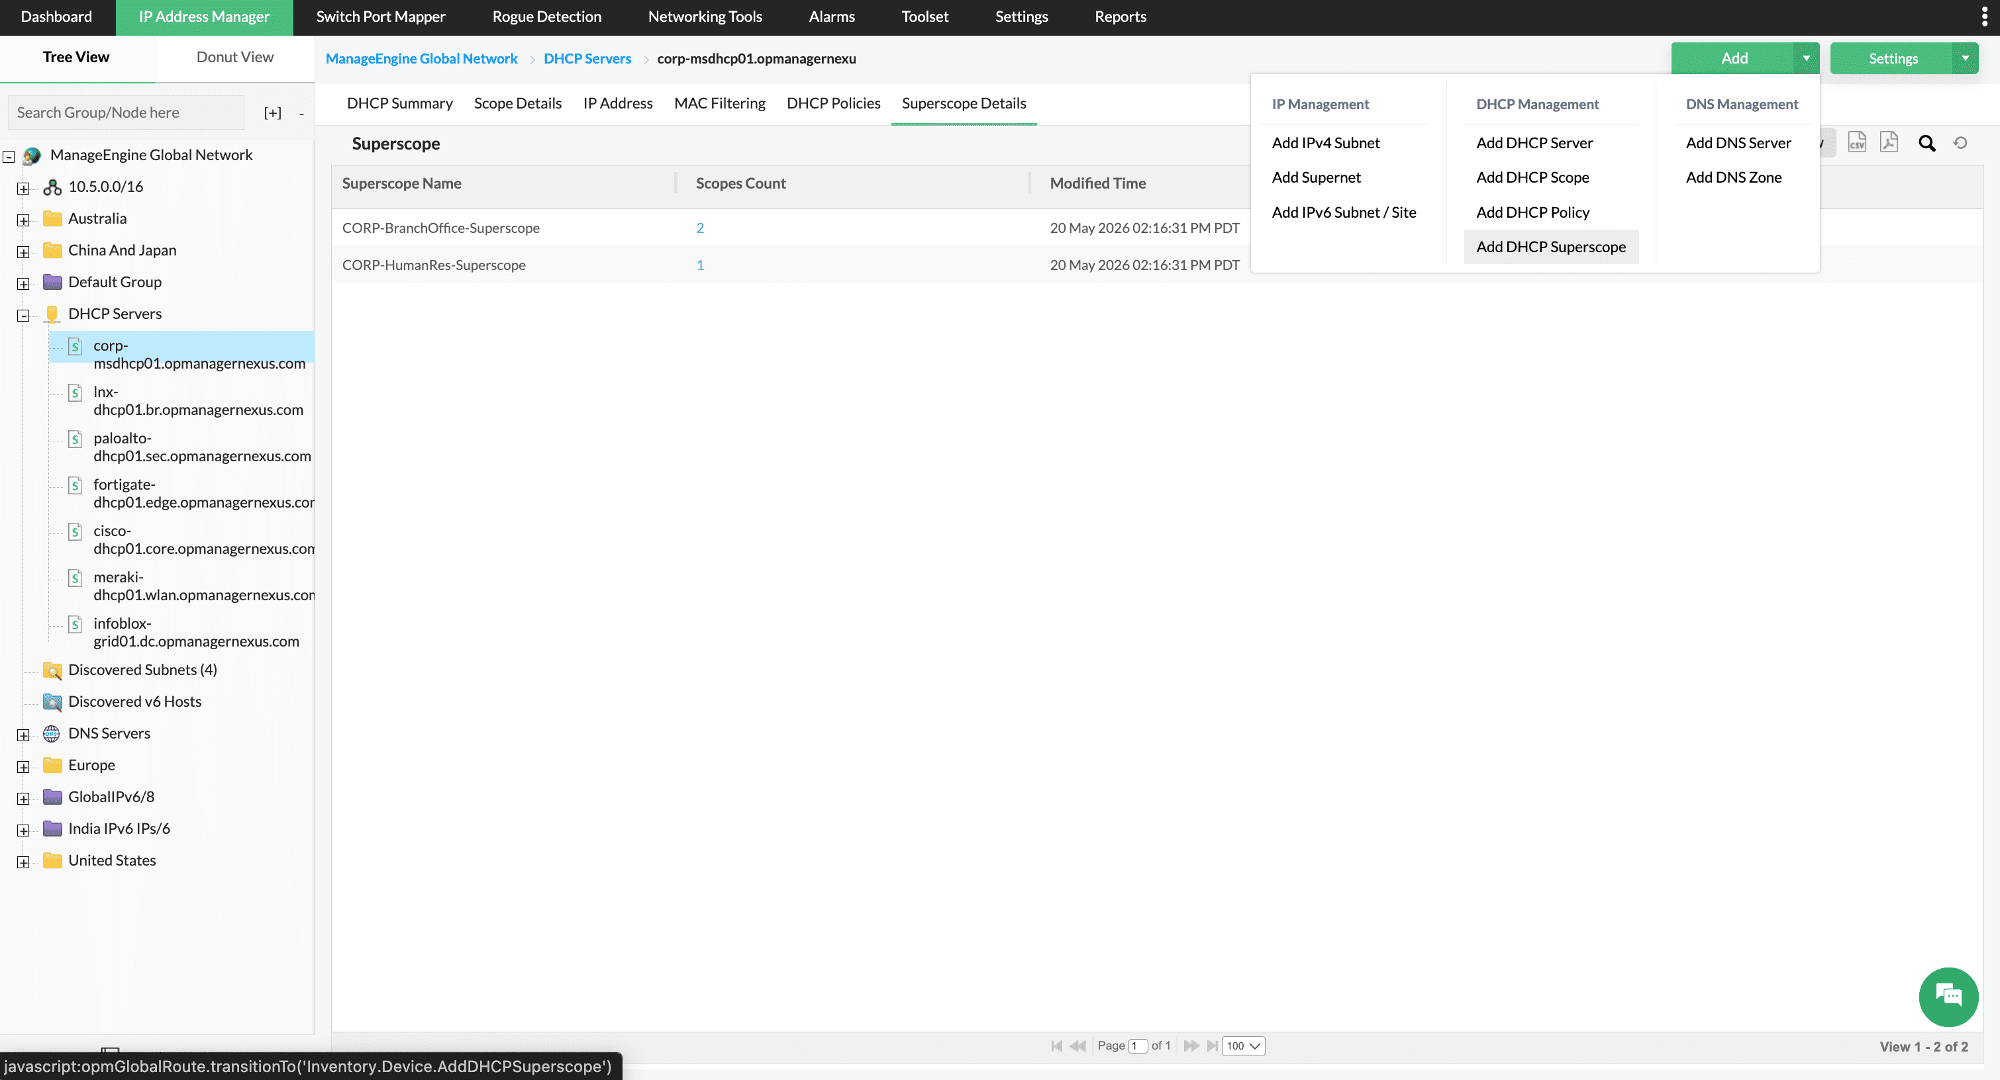Open the live chat bubble icon
This screenshot has height=1080, width=2000.
coord(1948,996)
